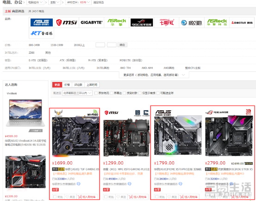Filter by MSI brand logo

click(x=67, y=22)
